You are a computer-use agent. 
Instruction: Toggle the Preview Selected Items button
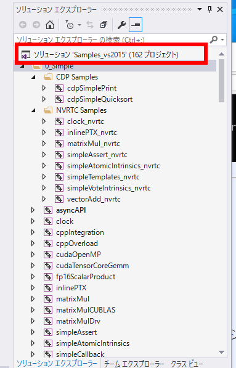coord(136,25)
